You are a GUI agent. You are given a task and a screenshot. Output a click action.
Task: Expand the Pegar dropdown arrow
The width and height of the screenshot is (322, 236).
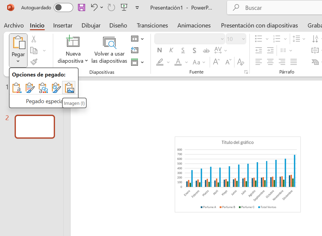pos(18,61)
